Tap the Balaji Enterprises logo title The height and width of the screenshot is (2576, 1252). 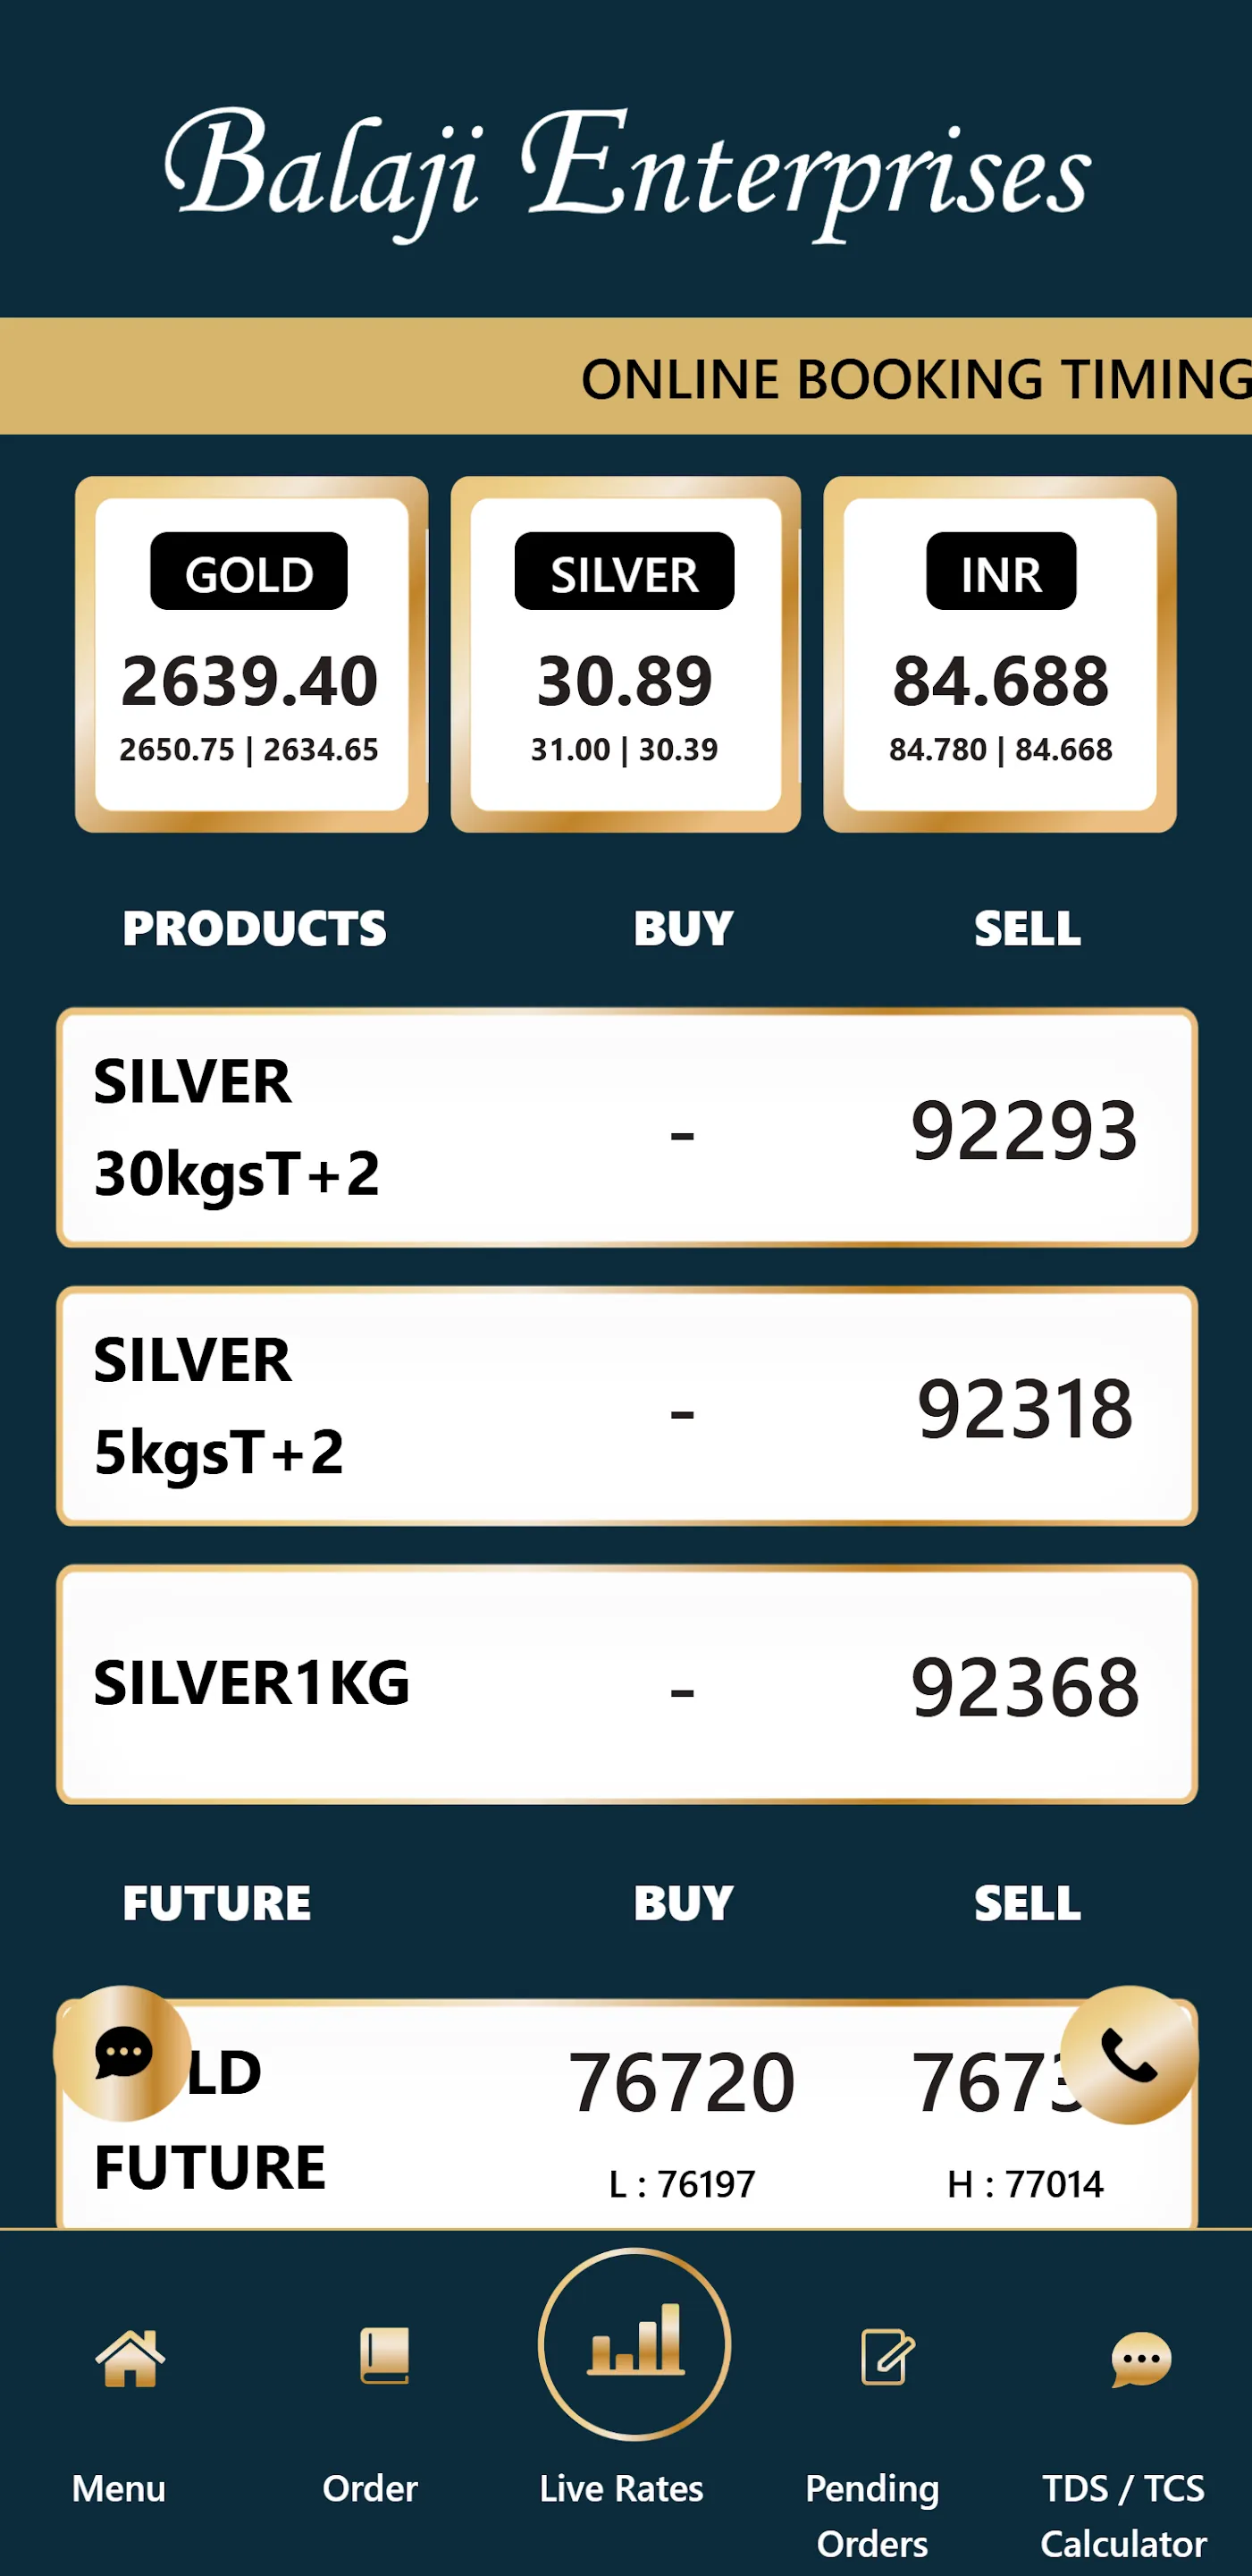626,172
